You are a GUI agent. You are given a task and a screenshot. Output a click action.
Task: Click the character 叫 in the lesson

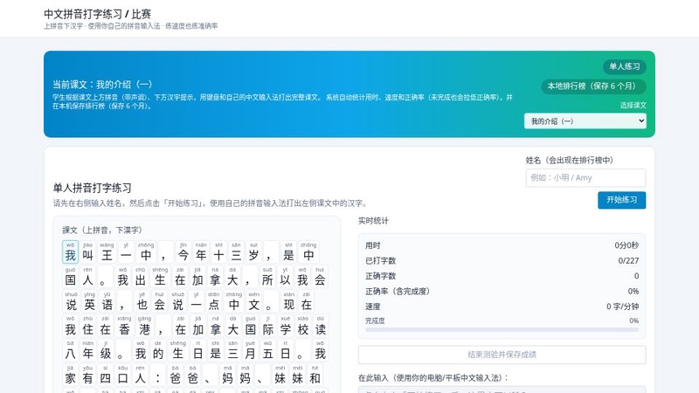[88, 252]
